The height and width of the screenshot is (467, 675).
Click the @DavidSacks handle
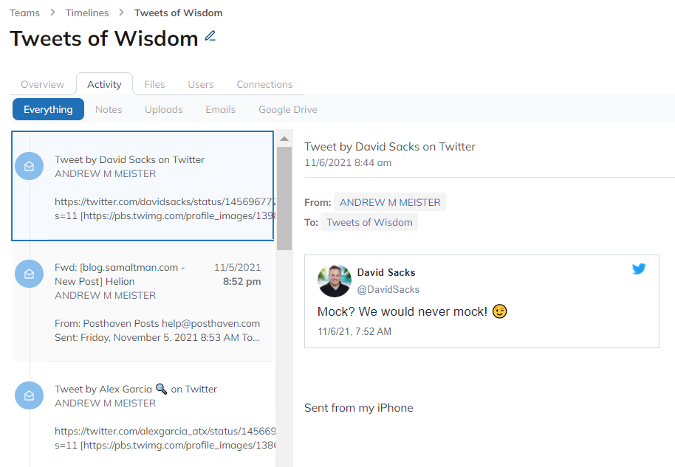pos(388,289)
